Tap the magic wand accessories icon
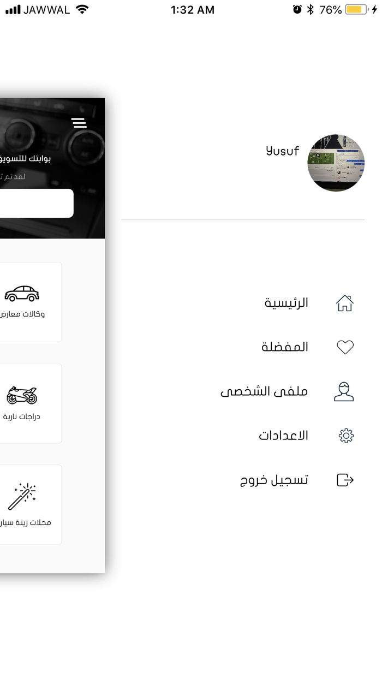Screen dimensions: 382x679 pyautogui.click(x=22, y=496)
